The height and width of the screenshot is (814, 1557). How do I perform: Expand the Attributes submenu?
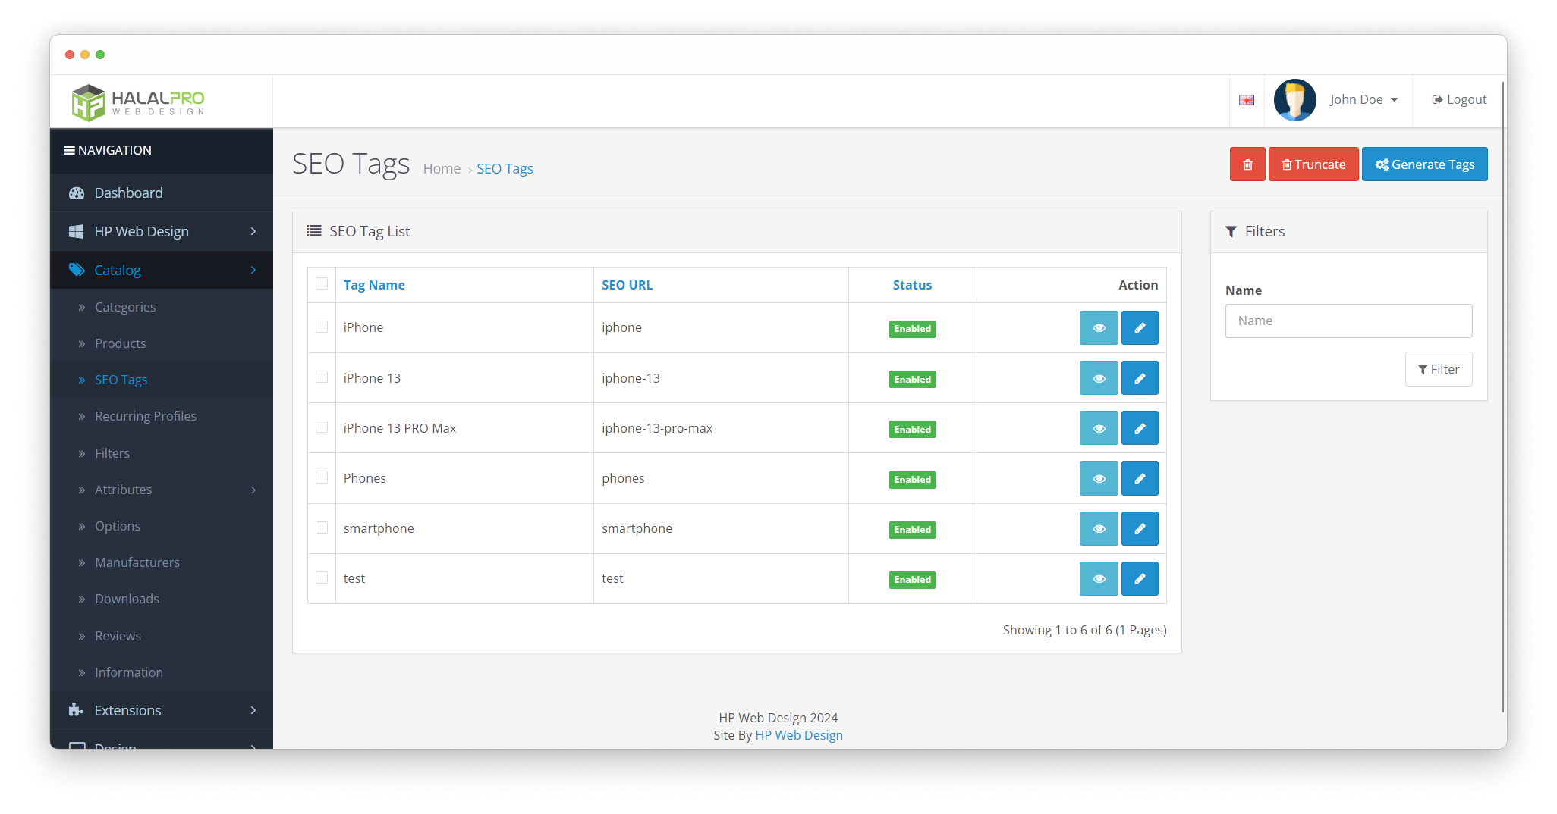pos(162,490)
